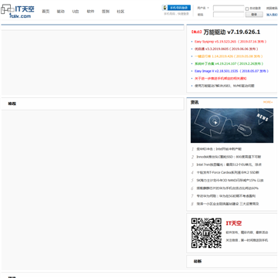Toggle the auto-login checkbox
Image resolution: width=278 pixels, height=278 pixels.
tap(247, 8)
